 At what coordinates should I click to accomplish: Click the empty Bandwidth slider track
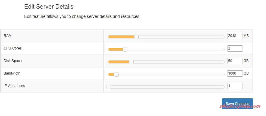pyautogui.click(x=171, y=75)
